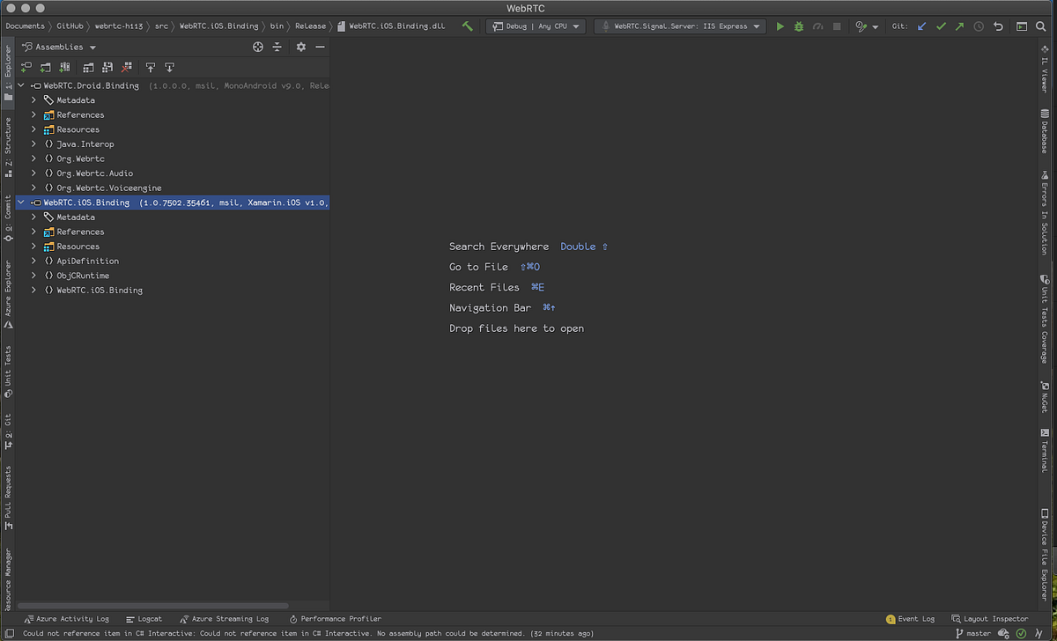Run the Debug configuration with the green play icon
The height and width of the screenshot is (641, 1057).
coord(780,26)
